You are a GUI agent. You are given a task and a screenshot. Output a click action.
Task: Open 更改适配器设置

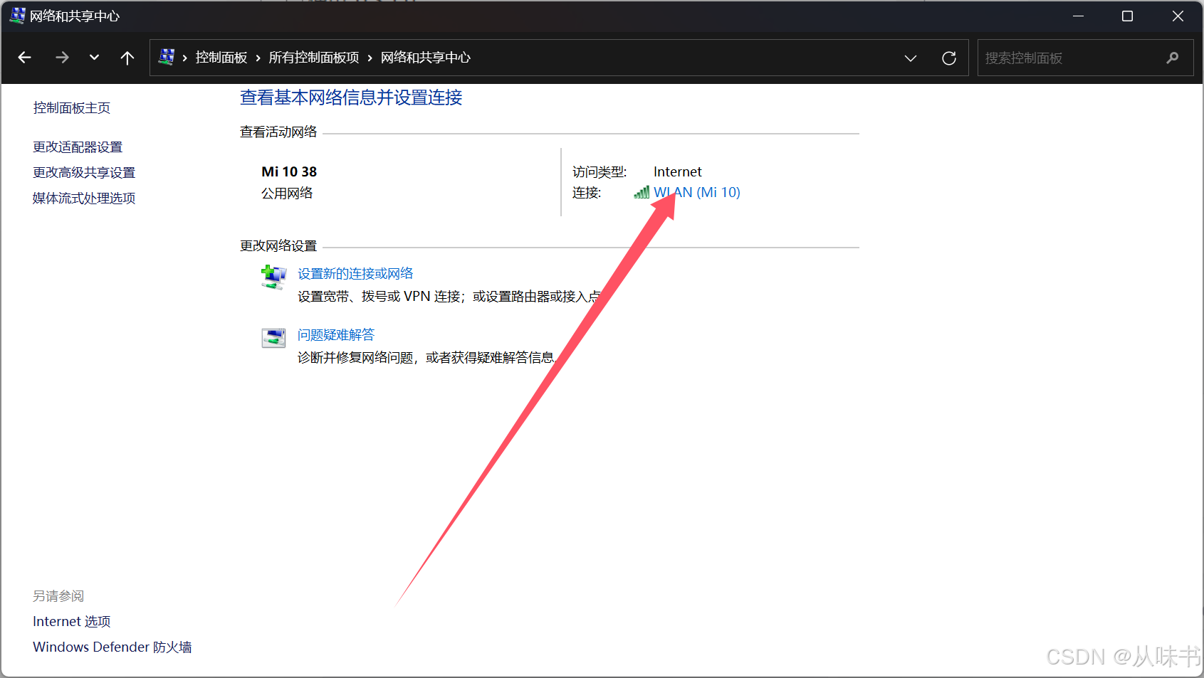[78, 147]
